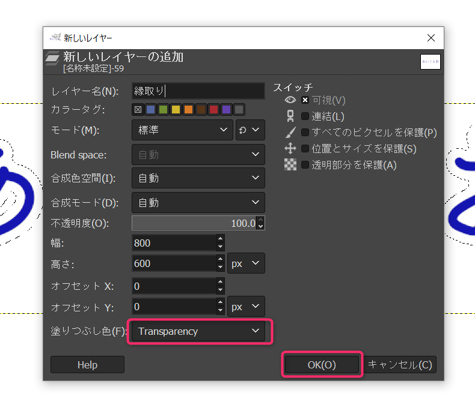Click the オフセット X field

(174, 286)
